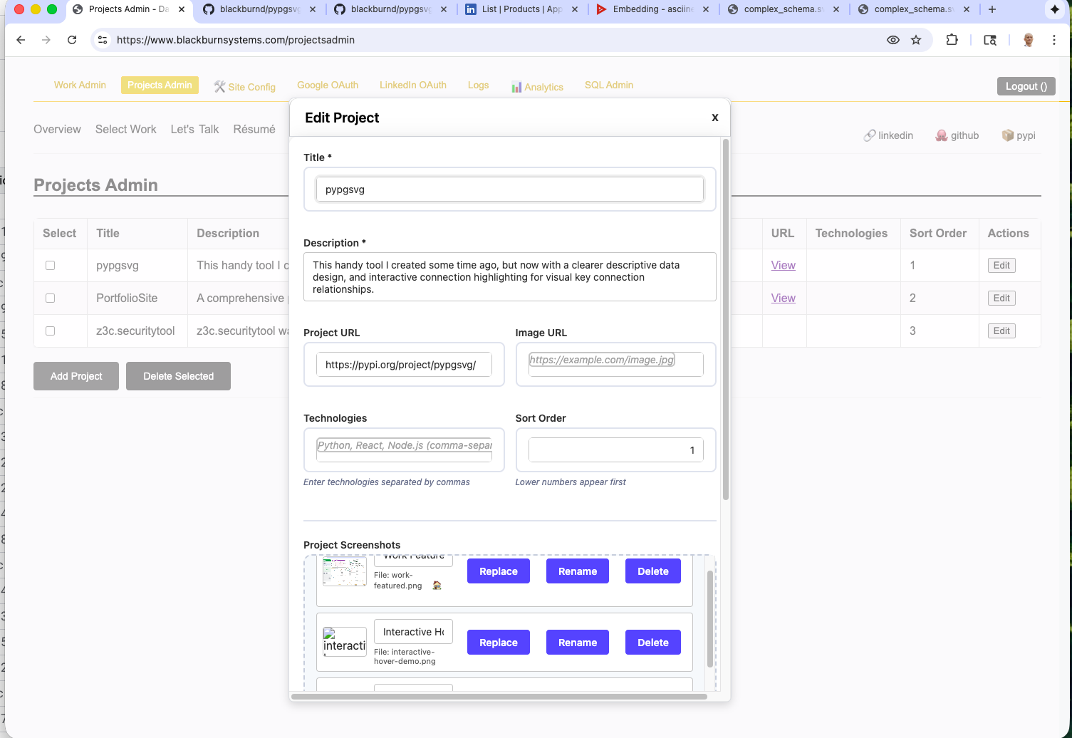The width and height of the screenshot is (1072, 738).
Task: Close the Edit Project dialog
Action: [714, 118]
